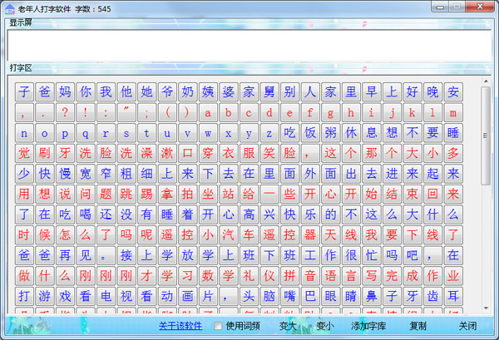This screenshot has height=340, width=499.
Task: Select the 粥 character key
Action: point(330,133)
